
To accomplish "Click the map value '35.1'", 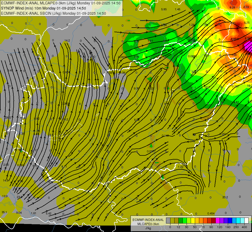I will pos(4,212).
